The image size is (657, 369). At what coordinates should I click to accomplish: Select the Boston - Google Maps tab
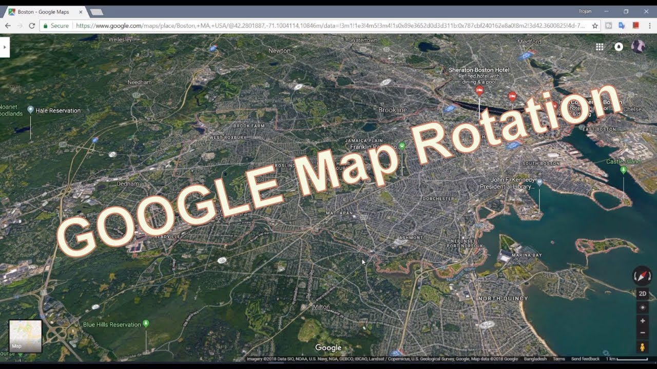pyautogui.click(x=45, y=12)
